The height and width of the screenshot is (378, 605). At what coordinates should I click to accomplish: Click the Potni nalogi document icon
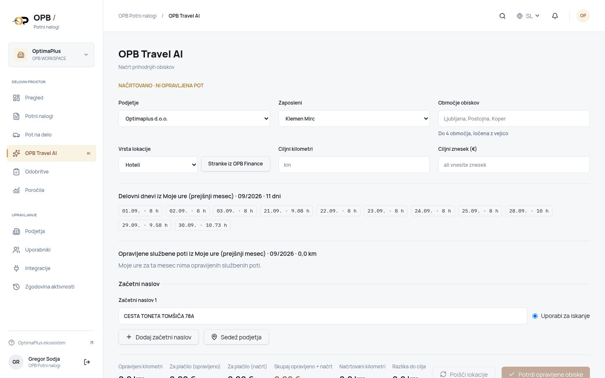tap(16, 116)
